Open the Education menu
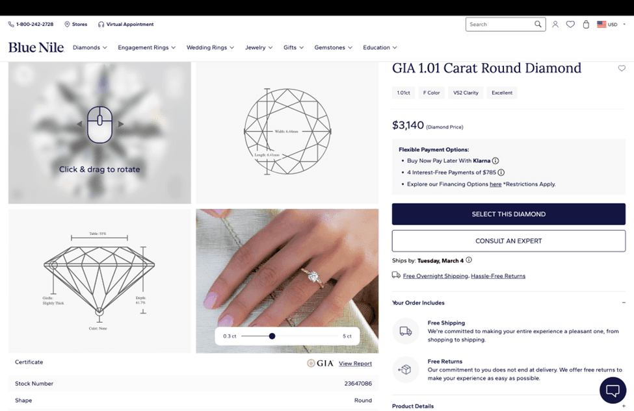The image size is (634, 411). pos(380,47)
